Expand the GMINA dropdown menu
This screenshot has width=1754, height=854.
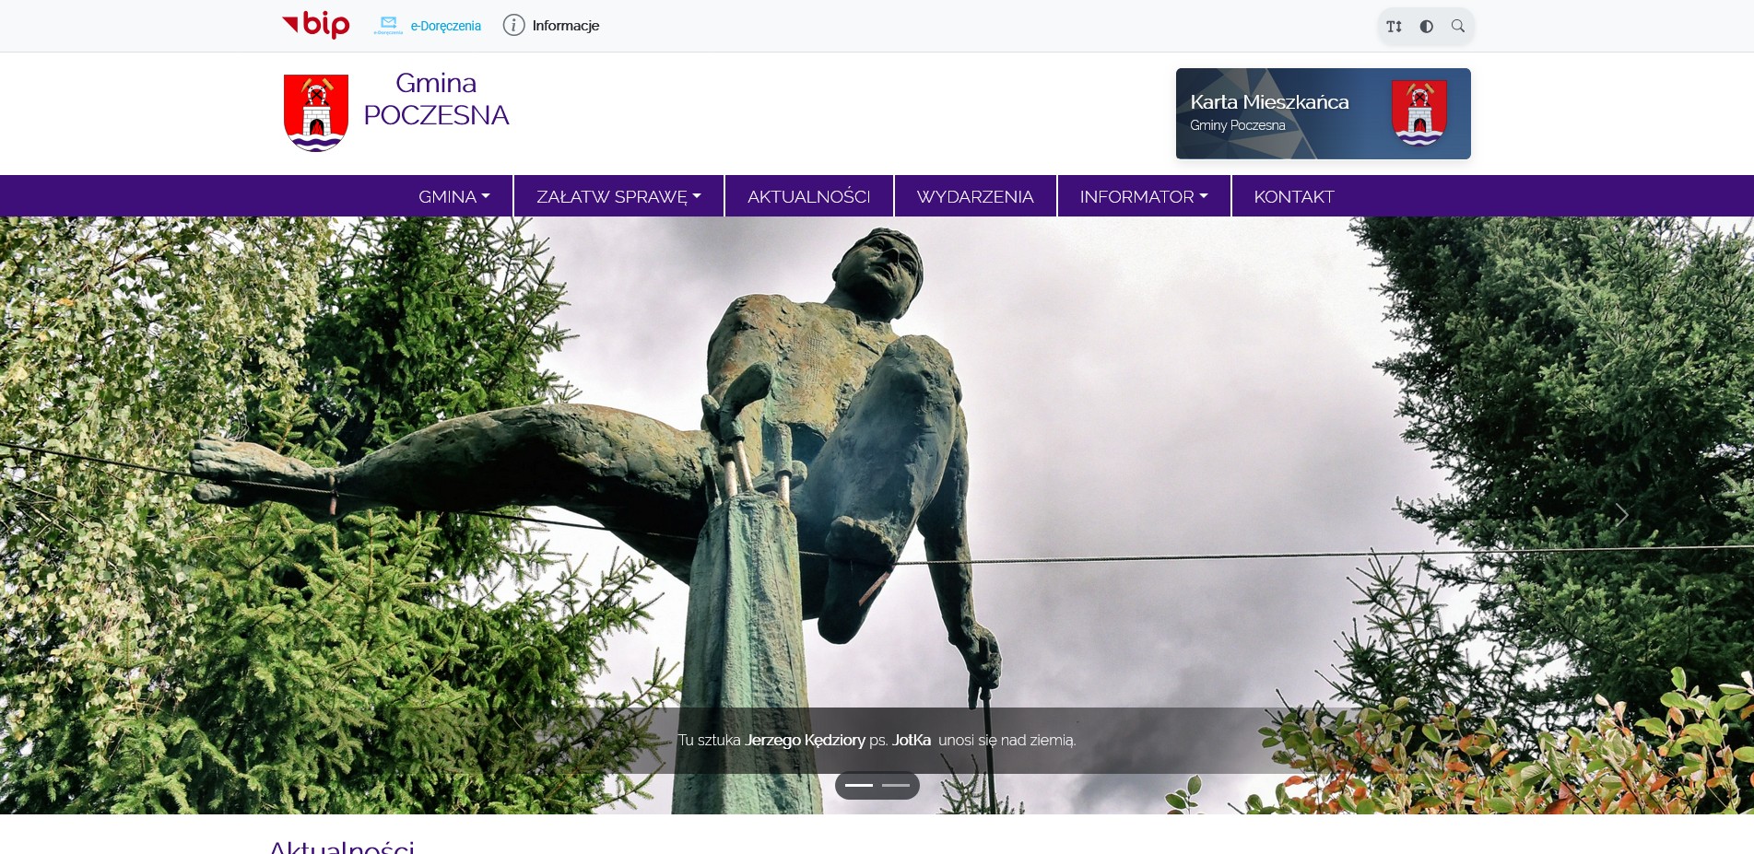click(x=453, y=196)
